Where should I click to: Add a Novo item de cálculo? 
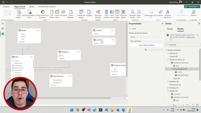(146, 45)
